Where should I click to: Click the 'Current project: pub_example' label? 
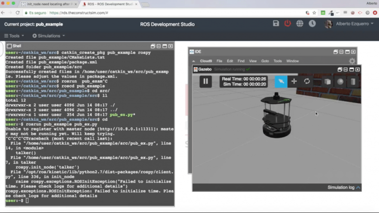click(x=34, y=24)
